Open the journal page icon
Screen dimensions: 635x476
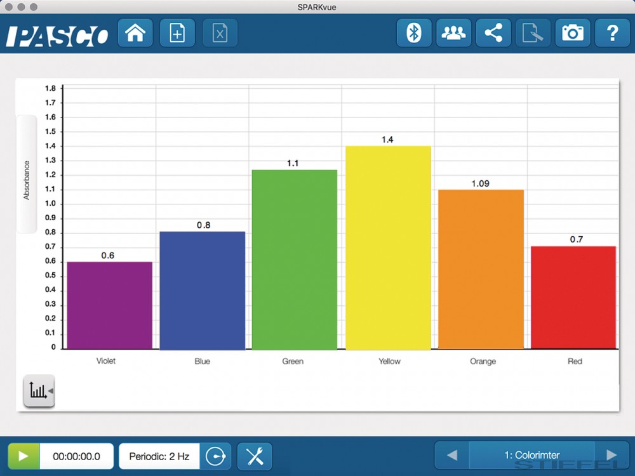point(533,34)
